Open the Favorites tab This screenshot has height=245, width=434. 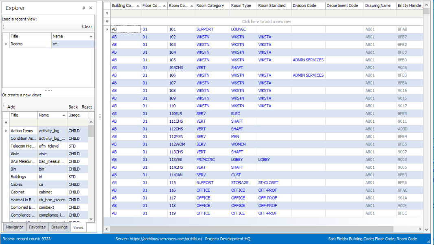37,227
